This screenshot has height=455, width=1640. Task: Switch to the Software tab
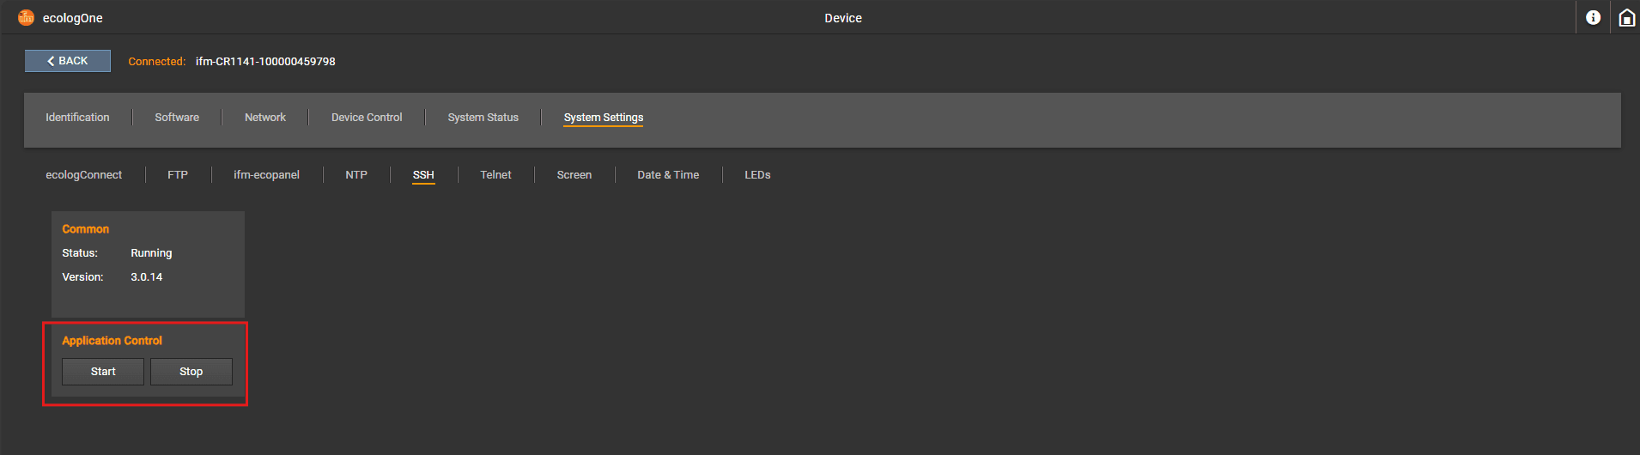coord(177,118)
